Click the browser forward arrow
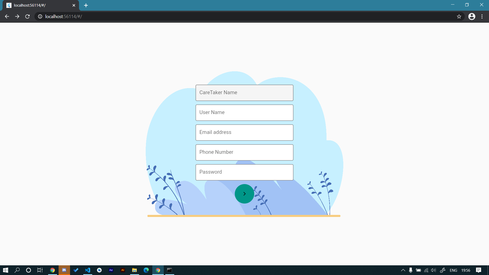The width and height of the screenshot is (489, 275). [x=17, y=17]
